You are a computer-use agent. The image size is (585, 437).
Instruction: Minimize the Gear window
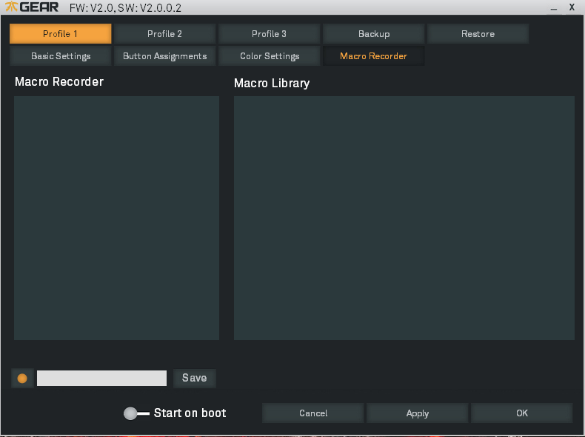click(x=554, y=8)
